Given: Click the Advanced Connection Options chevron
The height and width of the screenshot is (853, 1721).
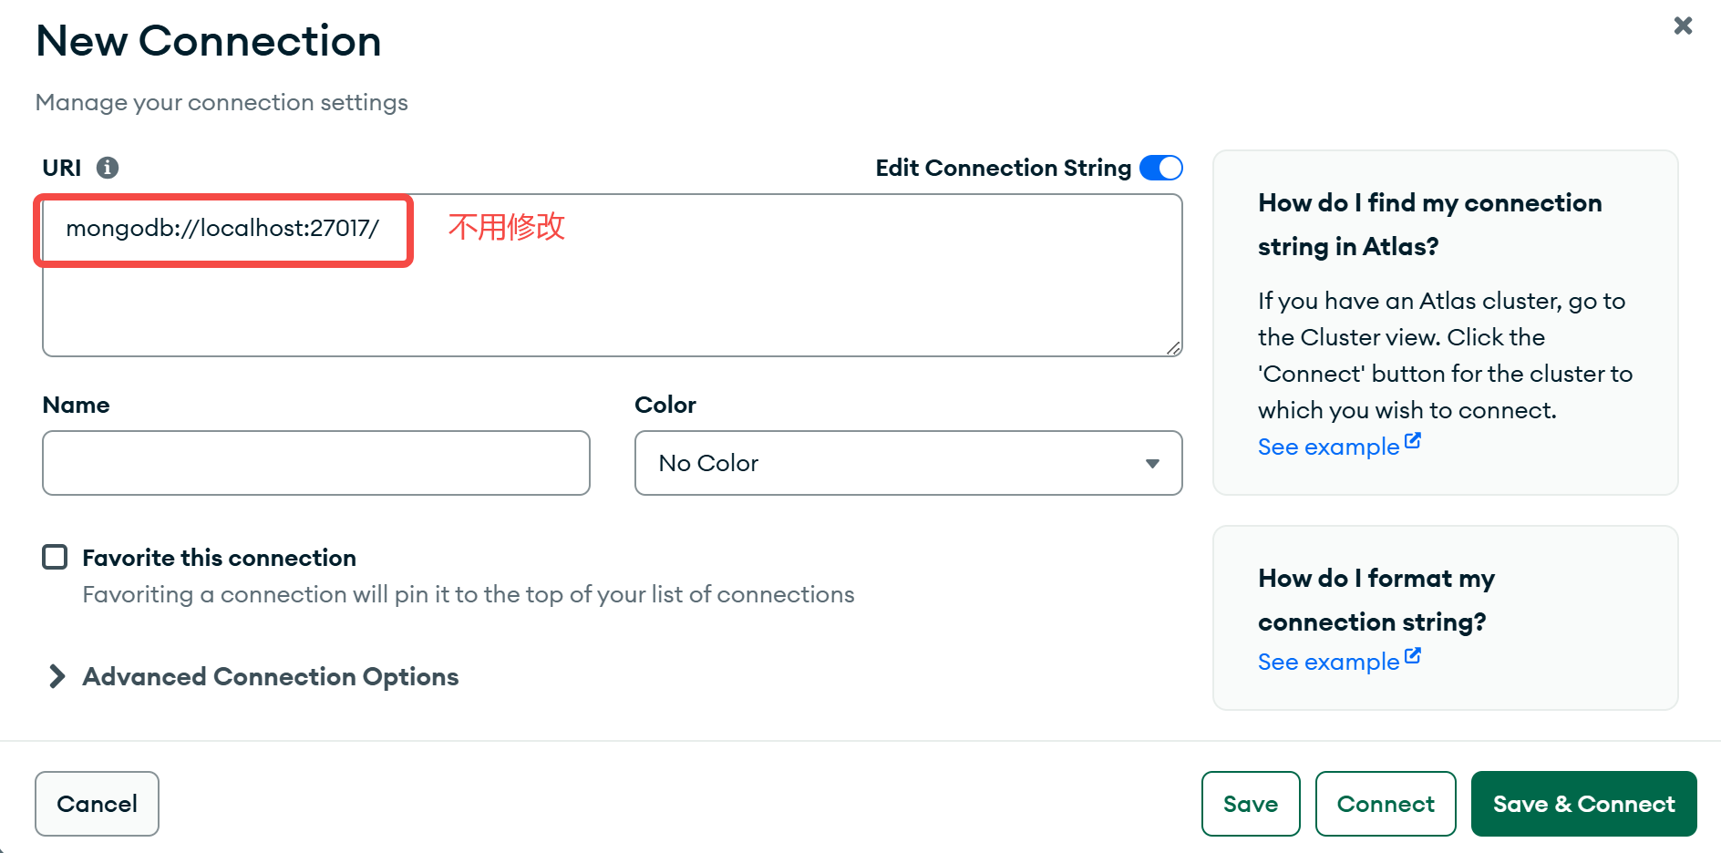Looking at the screenshot, I should point(57,676).
